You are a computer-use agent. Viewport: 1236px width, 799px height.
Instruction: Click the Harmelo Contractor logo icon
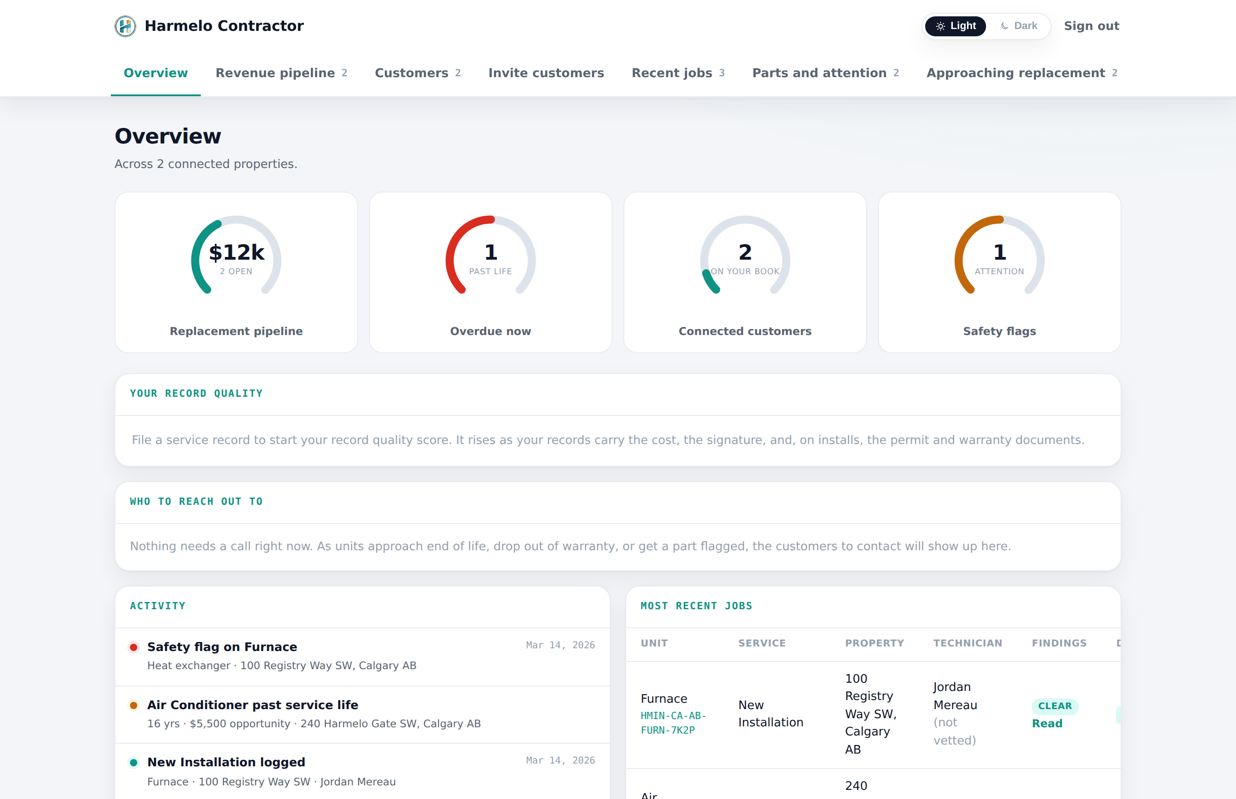coord(125,26)
